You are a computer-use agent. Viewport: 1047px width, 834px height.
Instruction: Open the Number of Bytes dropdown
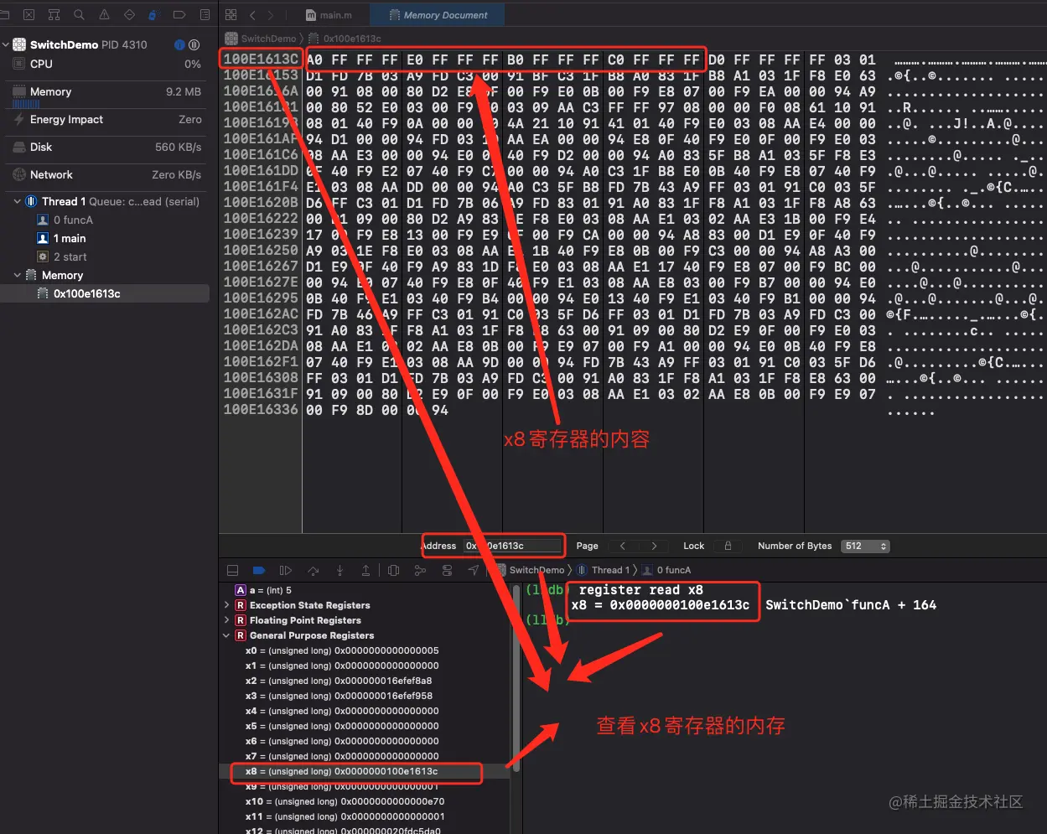click(864, 546)
